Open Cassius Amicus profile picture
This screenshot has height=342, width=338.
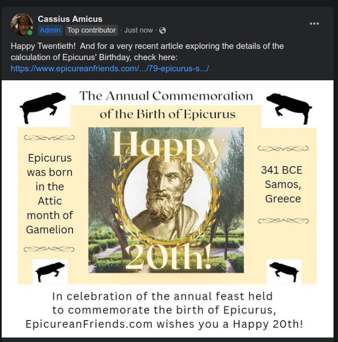point(22,25)
